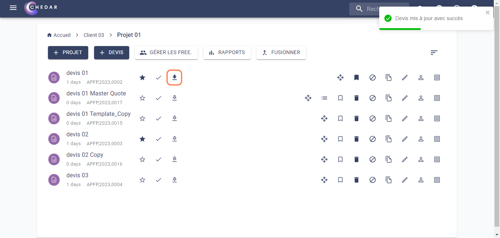Open details sheet for devis 01
Viewport: 500px width, 238px height.
click(437, 78)
